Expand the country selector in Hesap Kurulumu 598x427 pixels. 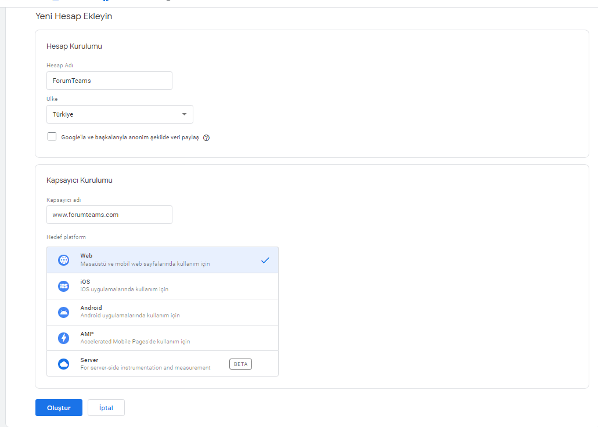coord(120,114)
